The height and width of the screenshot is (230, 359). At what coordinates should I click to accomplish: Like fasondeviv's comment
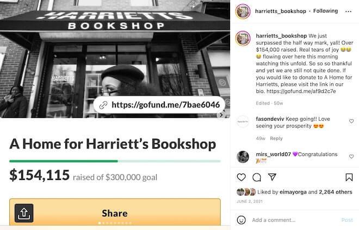[351, 121]
